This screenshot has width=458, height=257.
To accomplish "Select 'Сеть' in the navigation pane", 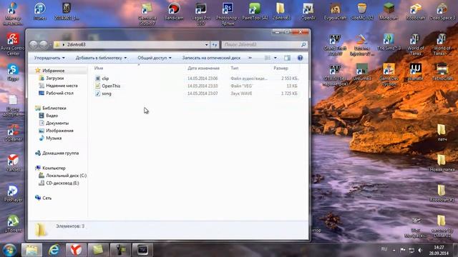I will point(47,198).
